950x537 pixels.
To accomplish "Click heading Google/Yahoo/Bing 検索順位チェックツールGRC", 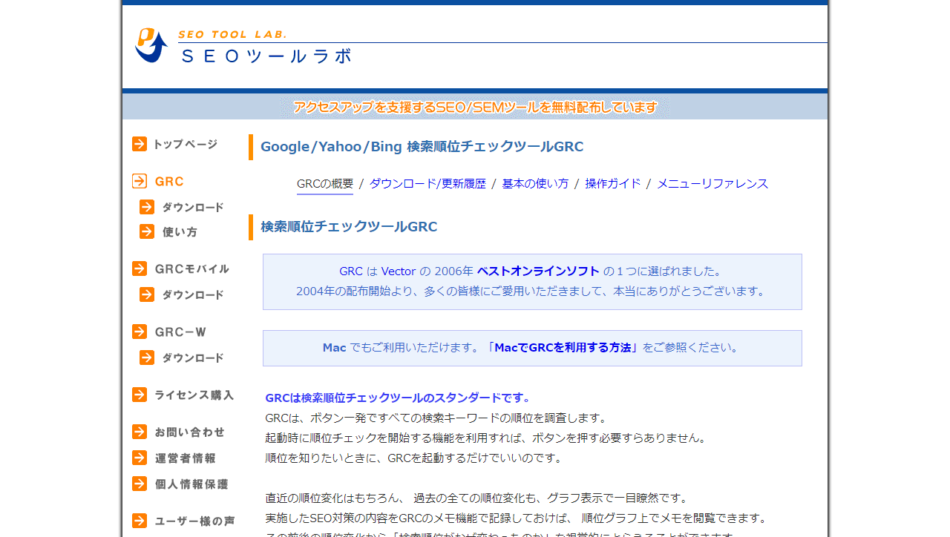I will (422, 147).
